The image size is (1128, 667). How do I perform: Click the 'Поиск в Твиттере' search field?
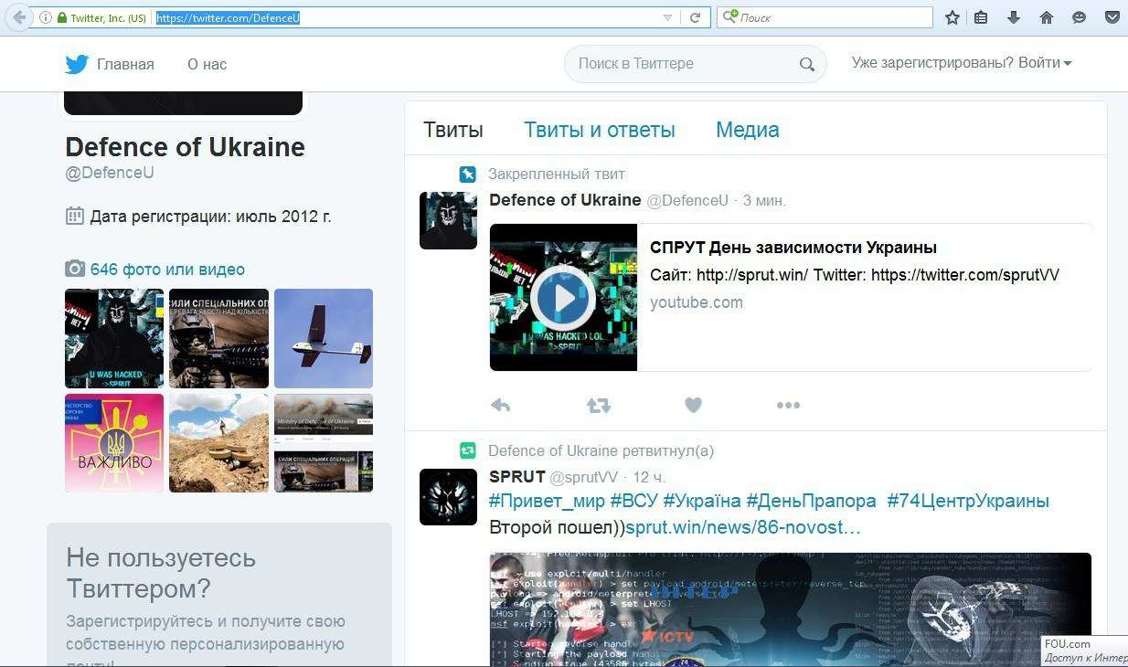(x=681, y=64)
